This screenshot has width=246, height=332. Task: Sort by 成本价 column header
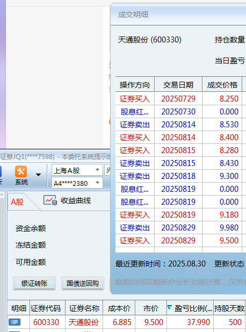(119, 308)
